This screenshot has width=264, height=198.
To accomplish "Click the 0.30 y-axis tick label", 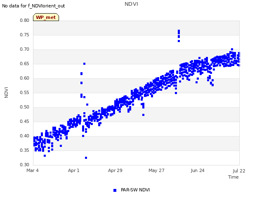I will tap(25, 165).
